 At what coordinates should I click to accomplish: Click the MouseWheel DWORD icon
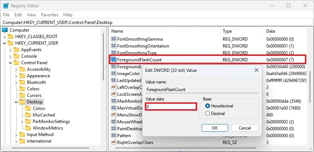114,122
